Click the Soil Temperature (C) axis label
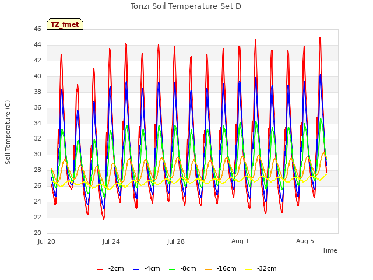 click(8, 132)
